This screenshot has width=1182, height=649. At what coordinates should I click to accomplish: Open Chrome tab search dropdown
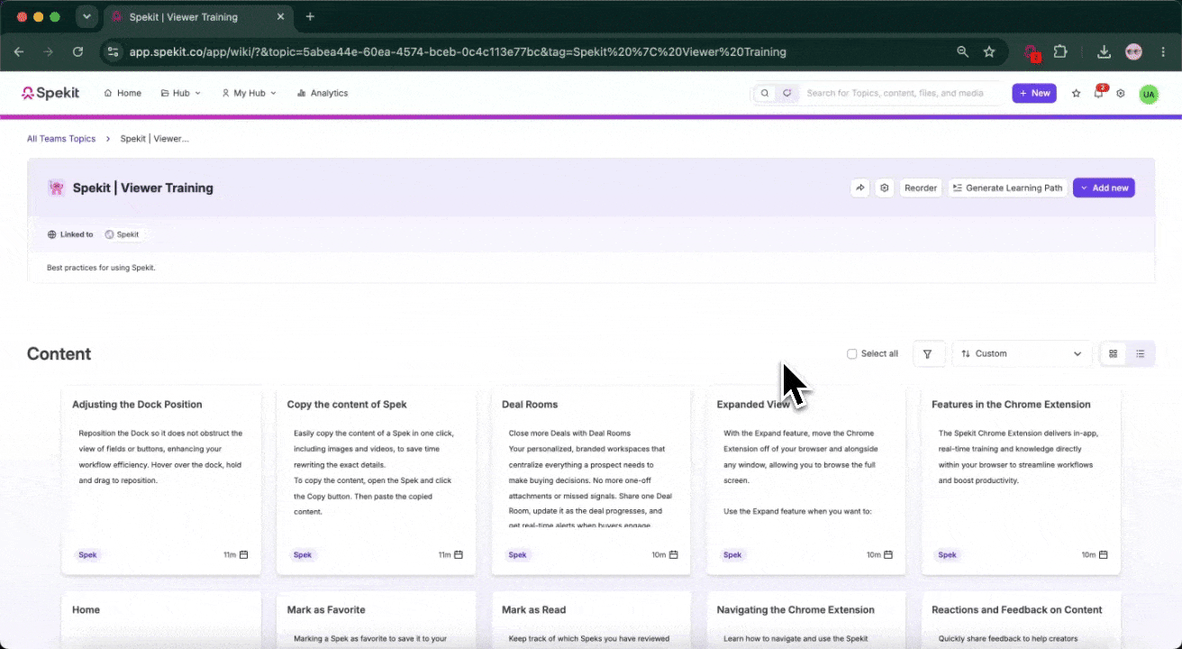point(86,16)
